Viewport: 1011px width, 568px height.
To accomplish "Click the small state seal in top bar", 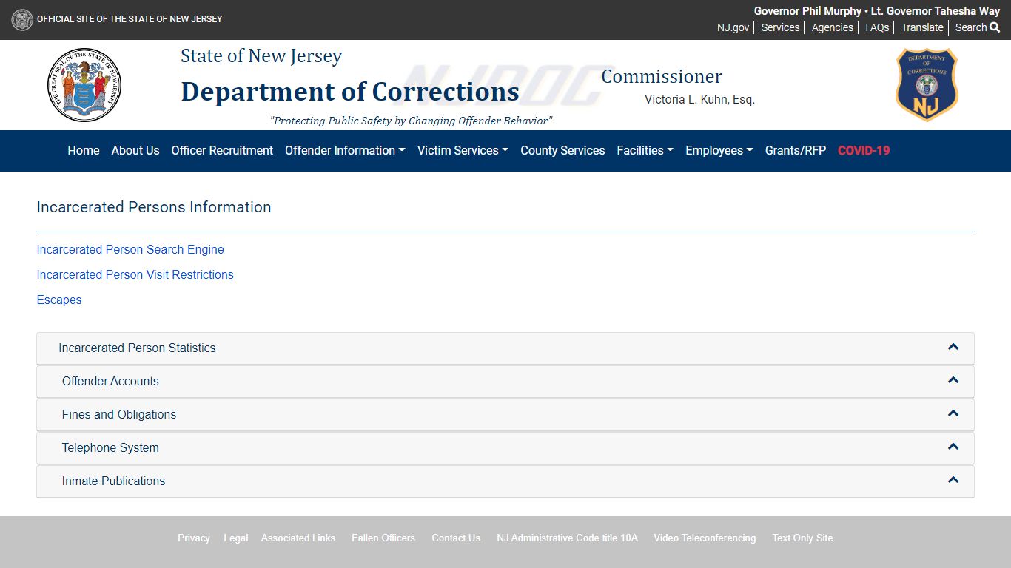I will [x=22, y=19].
